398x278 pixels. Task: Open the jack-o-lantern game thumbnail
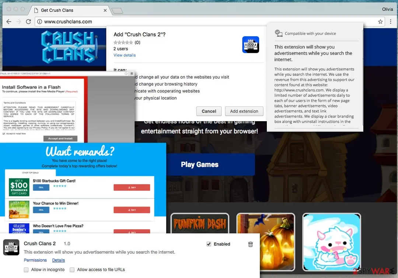(266, 242)
